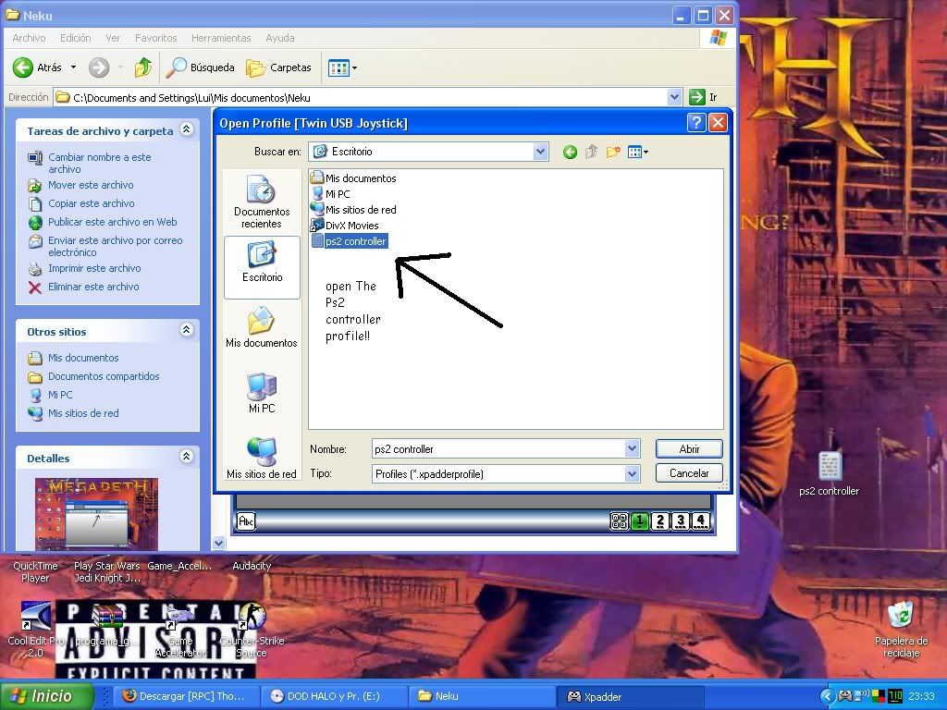Collapse the Otros sitios panel

coord(187,330)
